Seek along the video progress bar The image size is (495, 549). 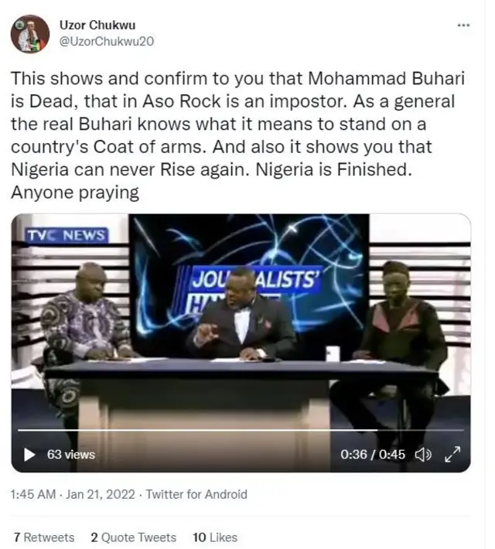[x=232, y=430]
